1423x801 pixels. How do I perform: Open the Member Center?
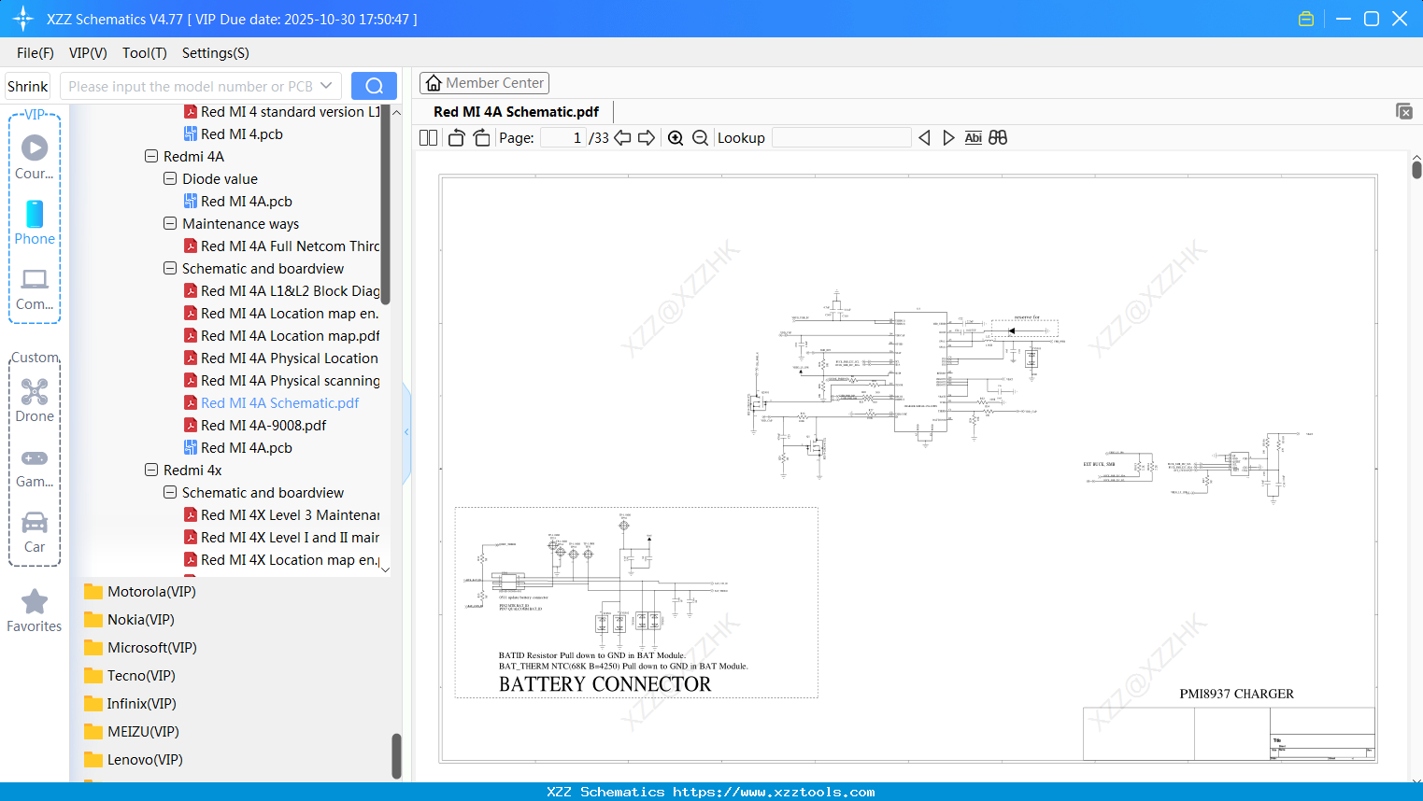pyautogui.click(x=484, y=82)
